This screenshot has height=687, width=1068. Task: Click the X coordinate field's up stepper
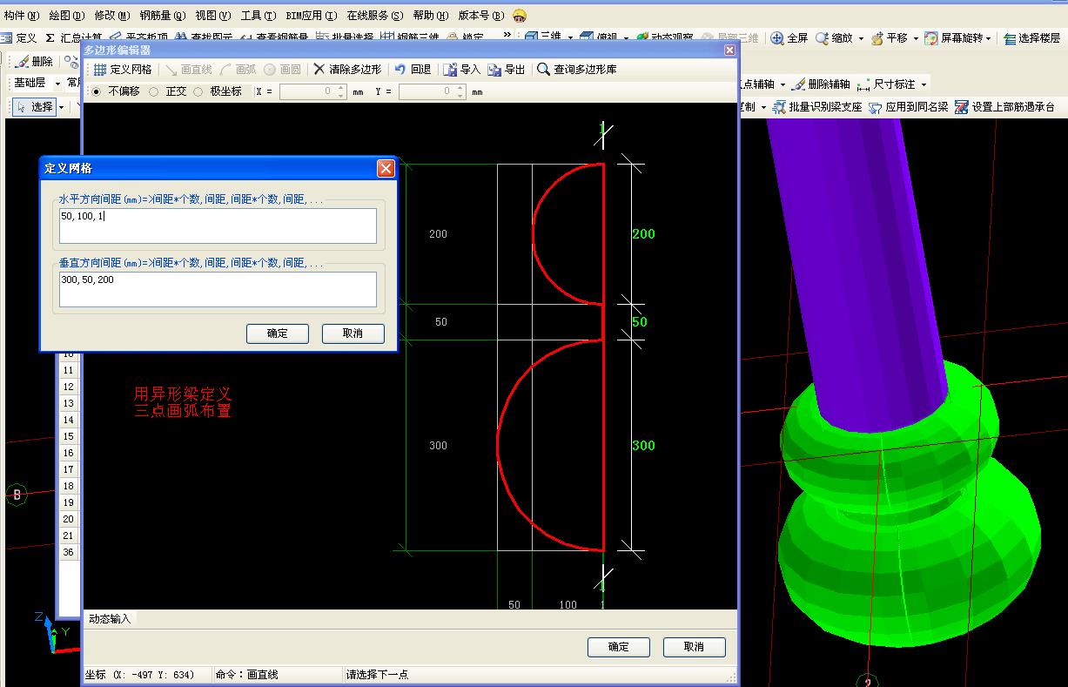pyautogui.click(x=340, y=87)
